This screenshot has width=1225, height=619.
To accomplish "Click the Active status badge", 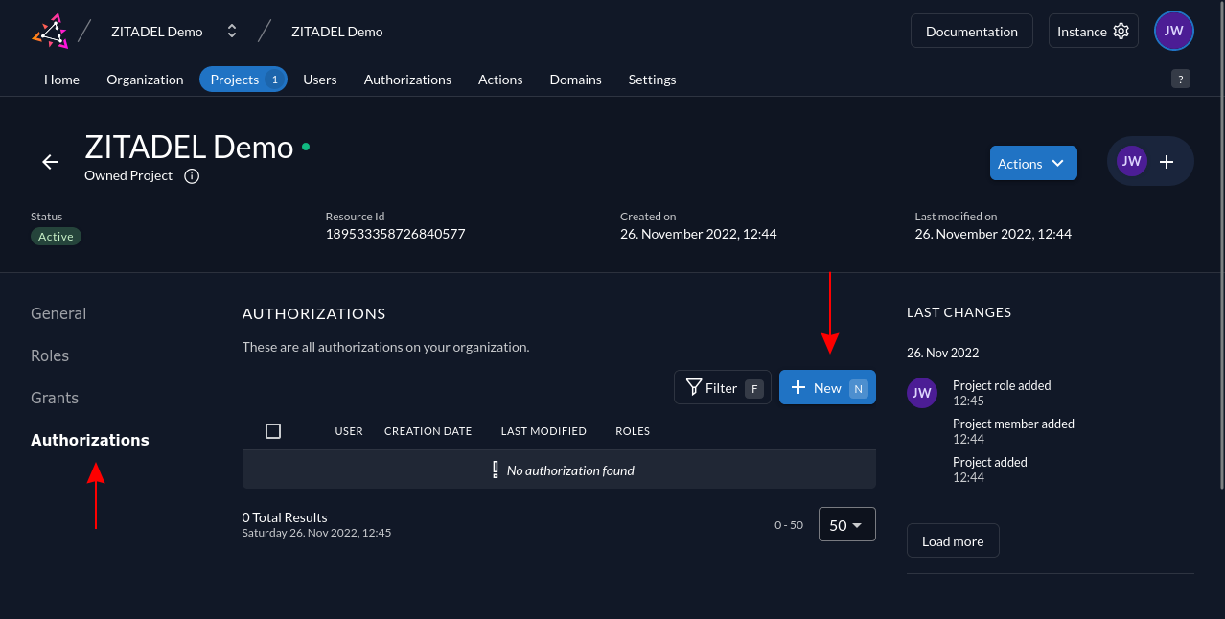I will click(x=56, y=237).
